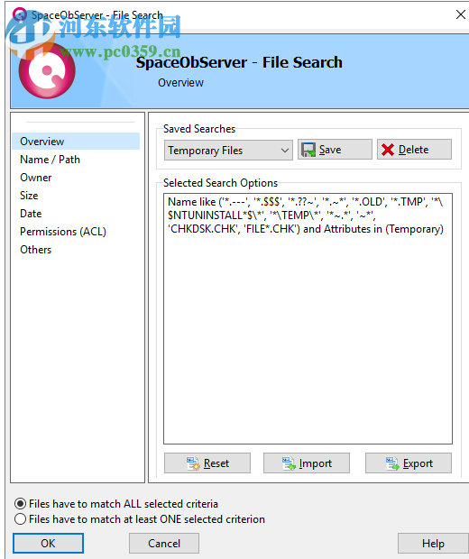Open Help for File Search
Image resolution: width=469 pixels, height=559 pixels.
433,544
